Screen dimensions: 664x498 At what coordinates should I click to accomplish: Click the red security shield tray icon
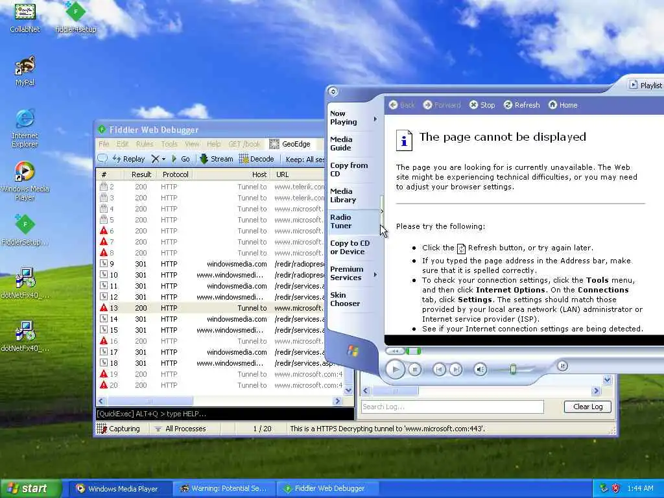point(615,488)
